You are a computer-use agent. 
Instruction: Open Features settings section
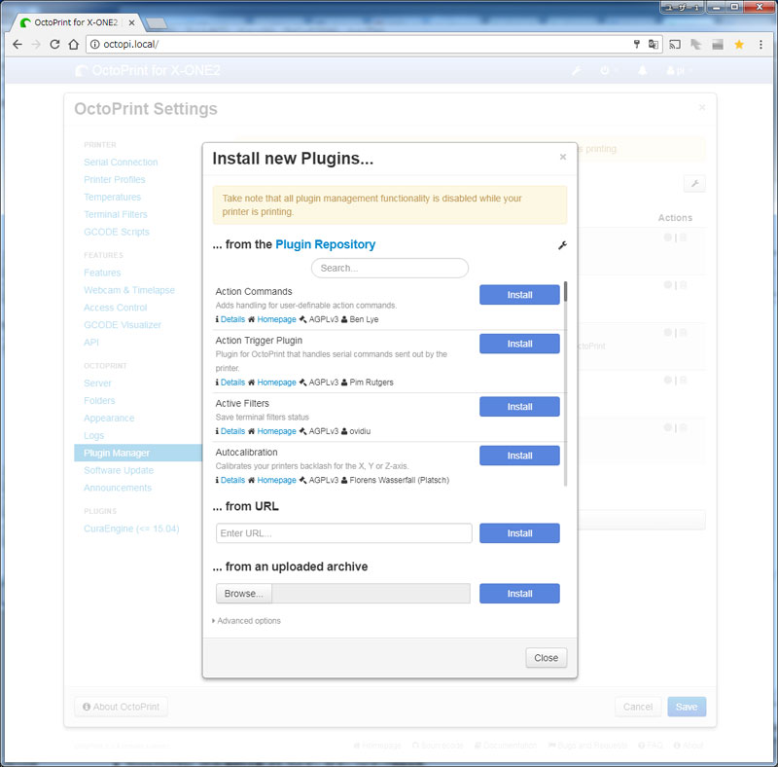point(102,273)
